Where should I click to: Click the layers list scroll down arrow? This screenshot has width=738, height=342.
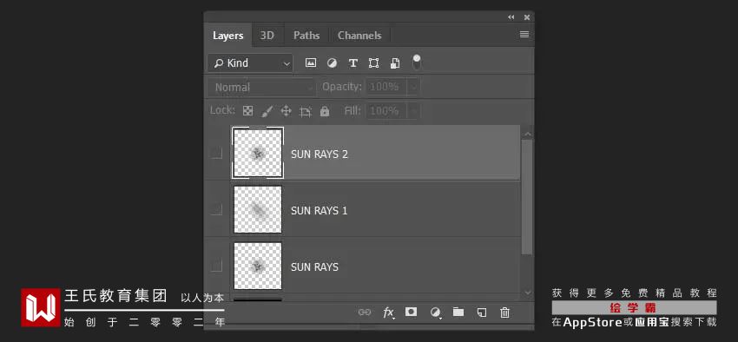[x=528, y=293]
